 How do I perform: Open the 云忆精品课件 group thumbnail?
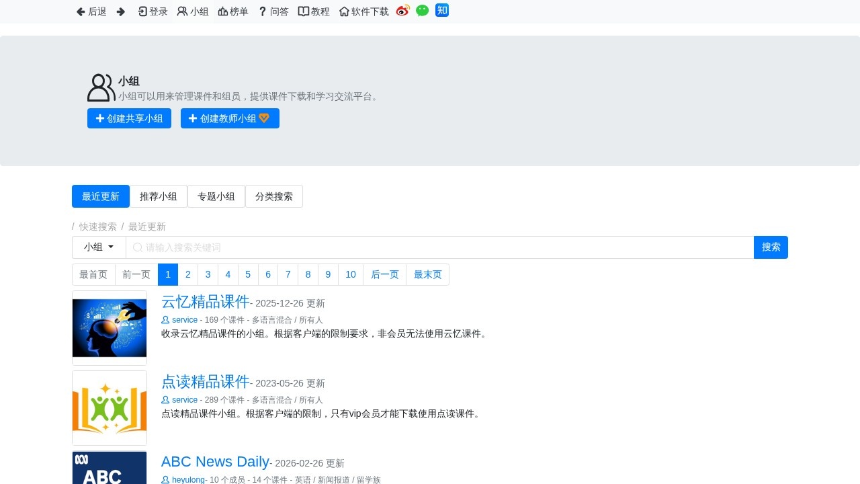point(110,328)
